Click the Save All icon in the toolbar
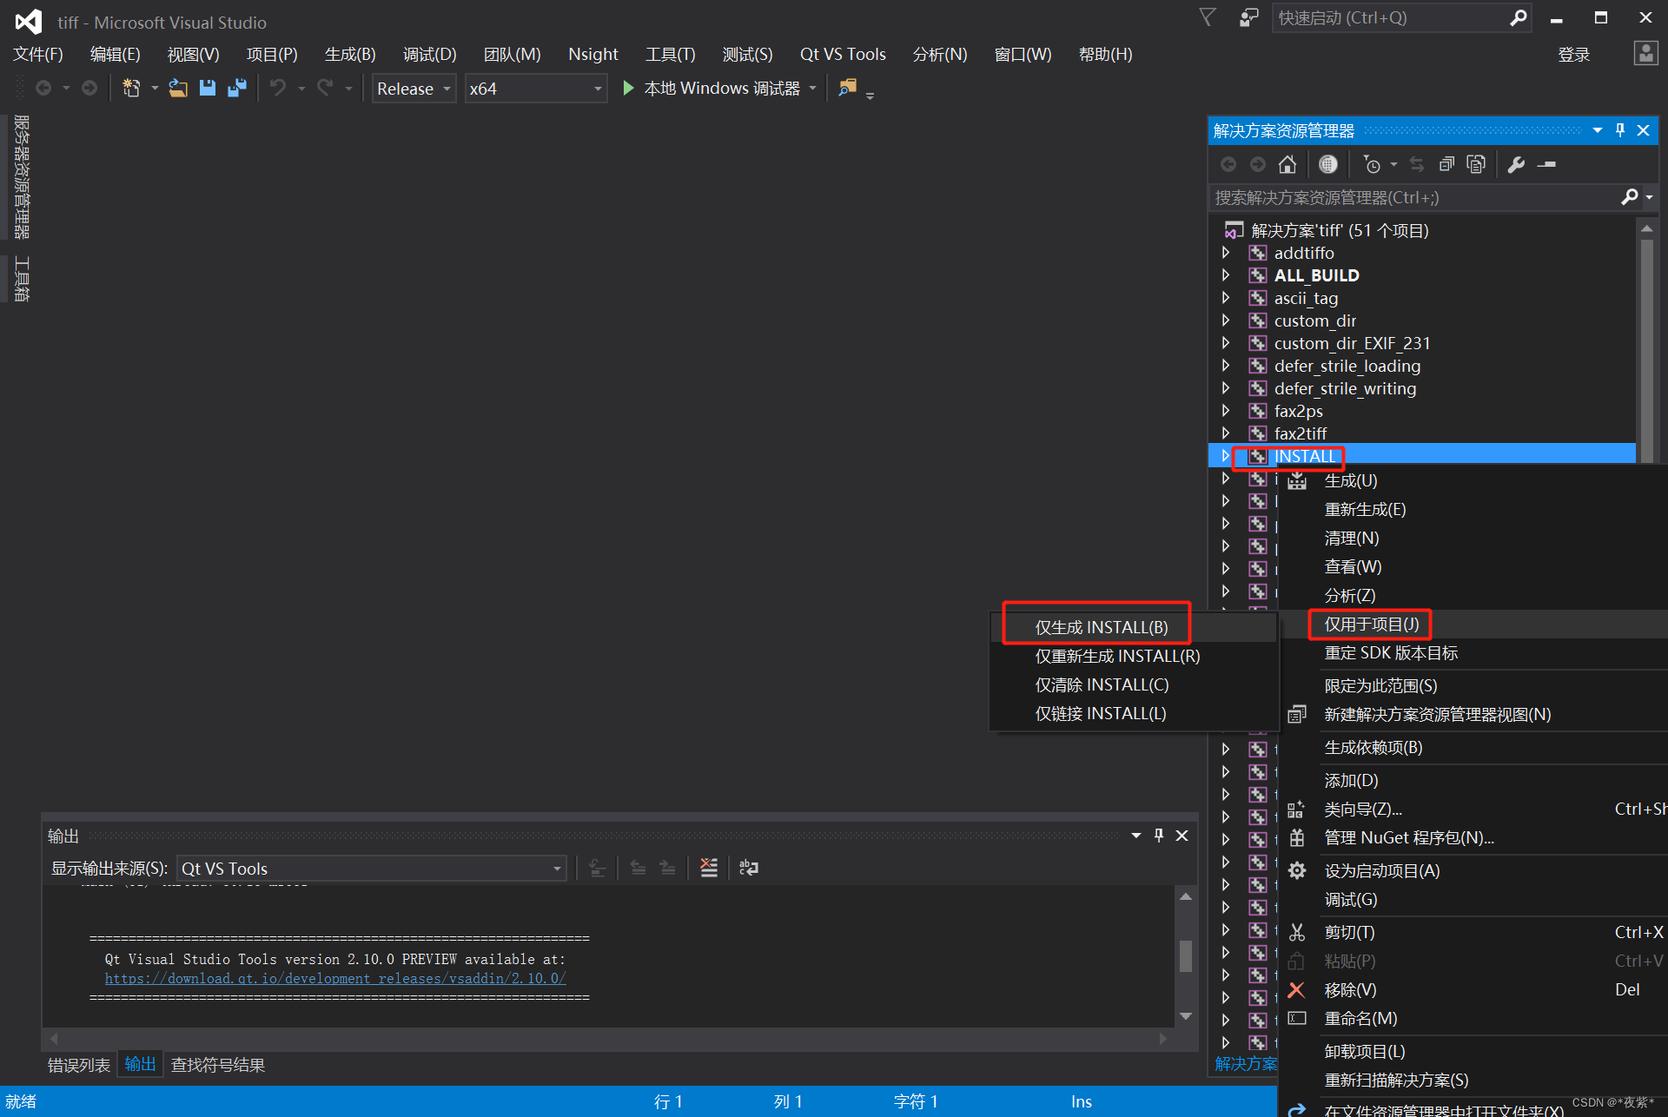 [236, 87]
